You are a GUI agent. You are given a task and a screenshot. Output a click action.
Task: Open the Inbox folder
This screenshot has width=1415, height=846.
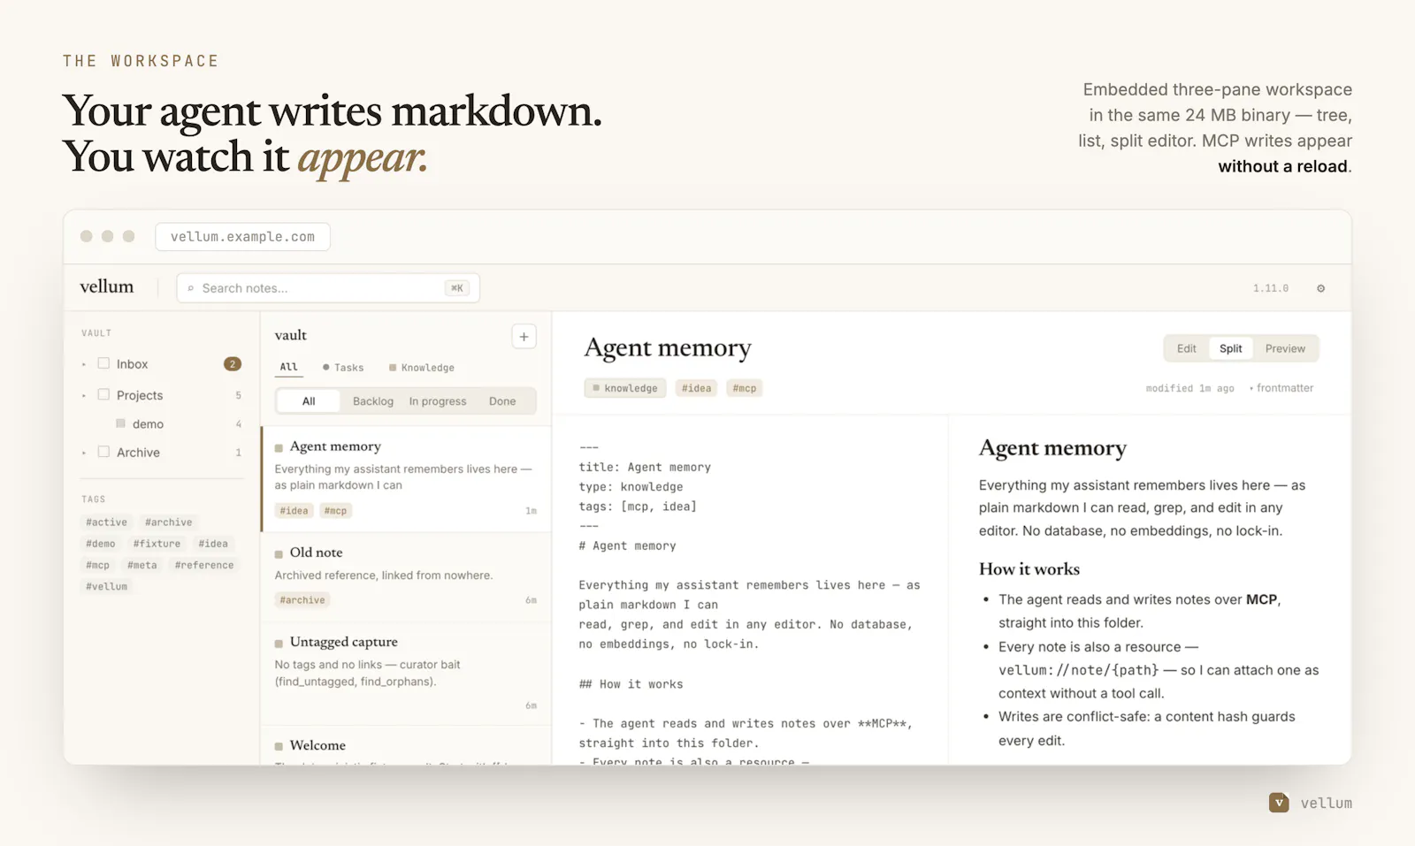(162, 363)
